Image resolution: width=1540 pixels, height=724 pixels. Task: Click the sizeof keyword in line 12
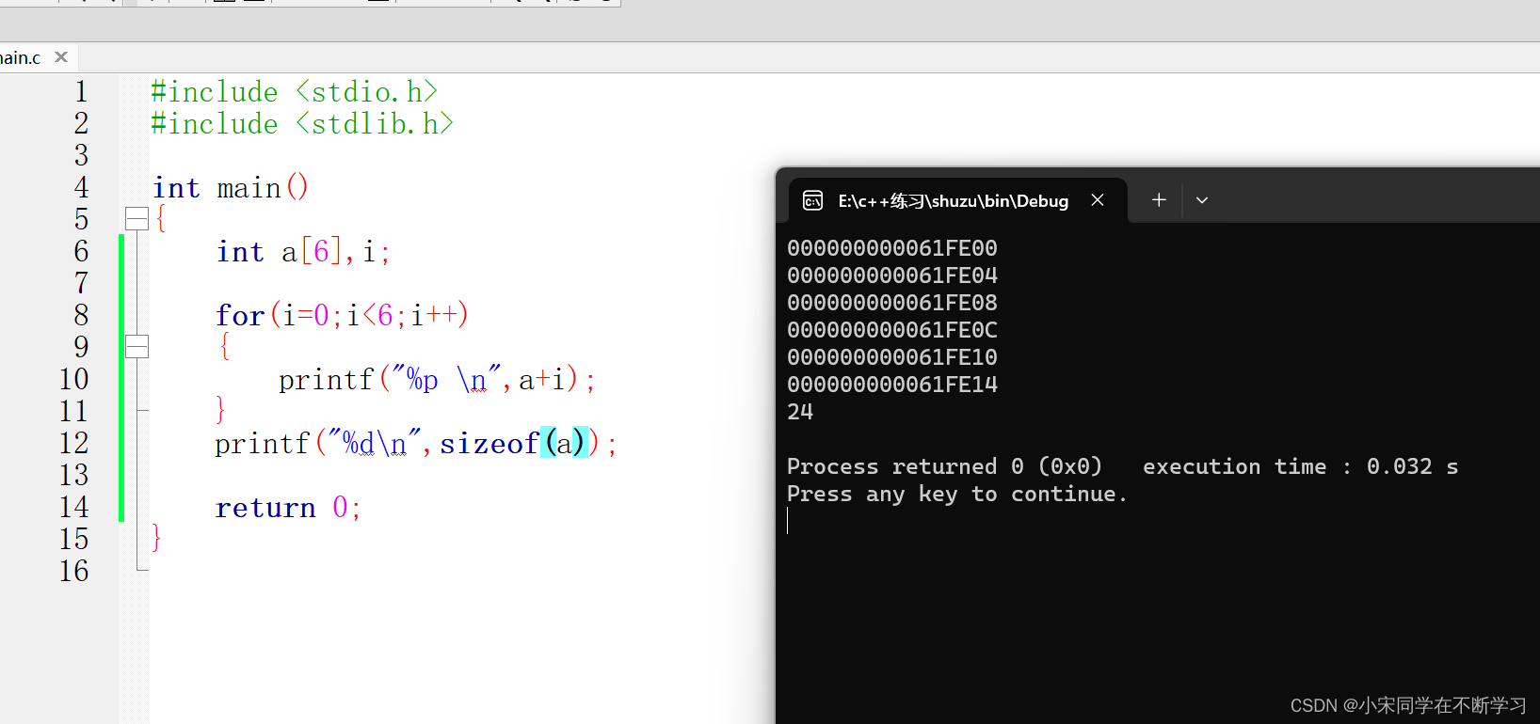tap(489, 443)
